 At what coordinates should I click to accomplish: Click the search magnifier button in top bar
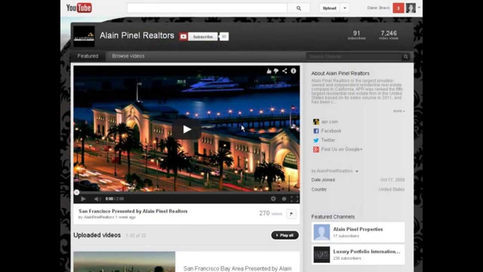tap(298, 8)
